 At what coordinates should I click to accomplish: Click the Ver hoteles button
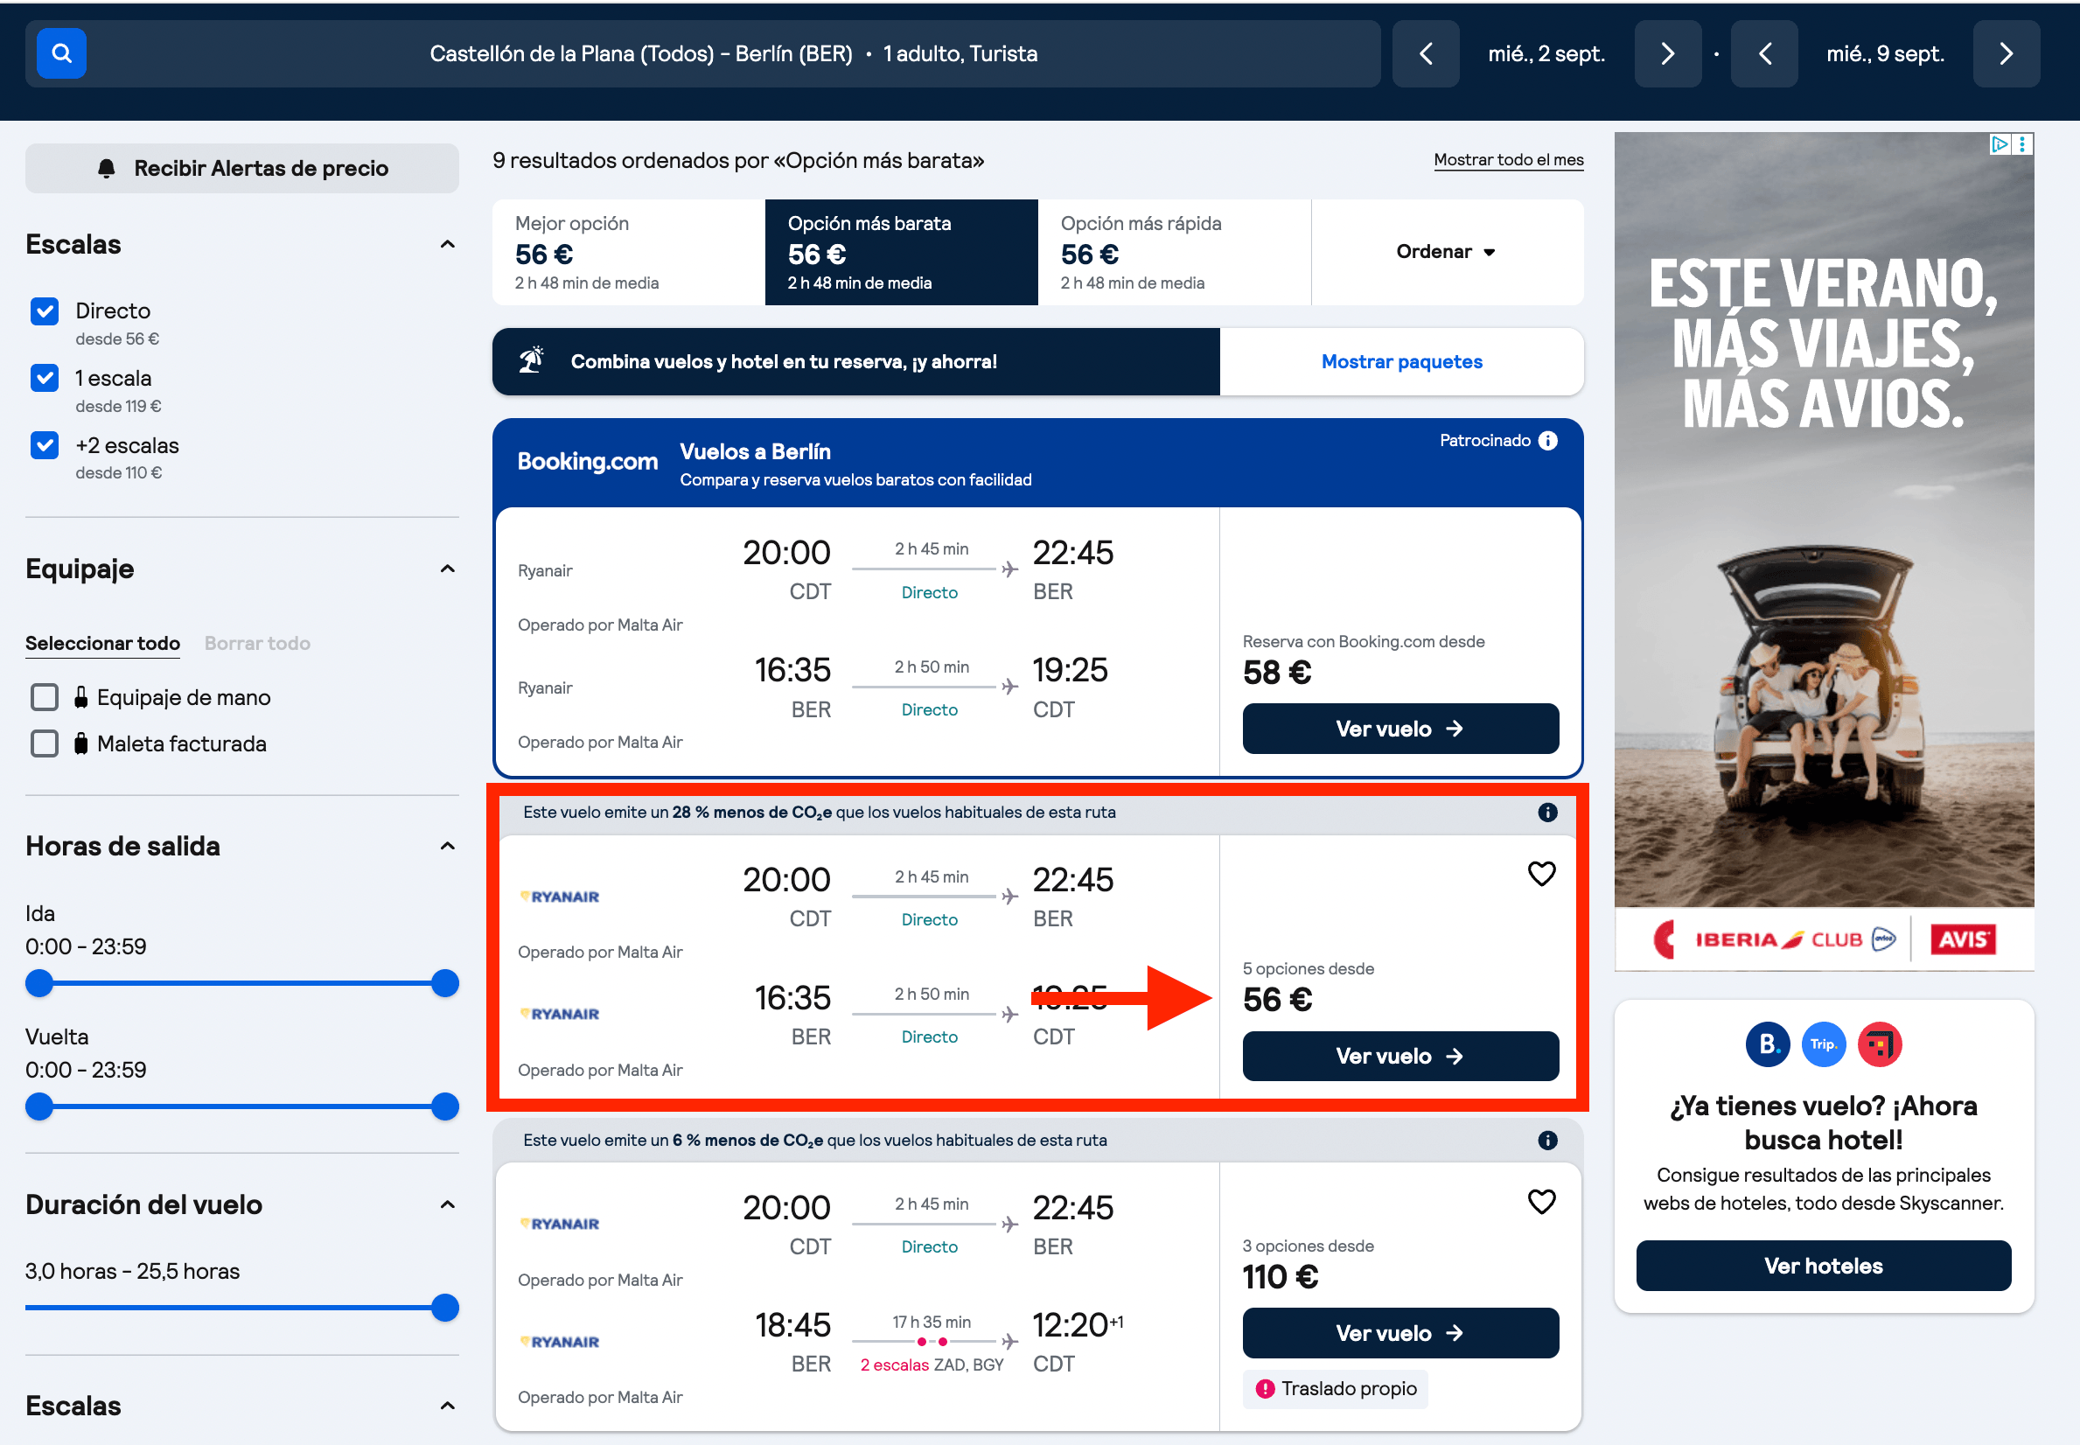coord(1823,1266)
